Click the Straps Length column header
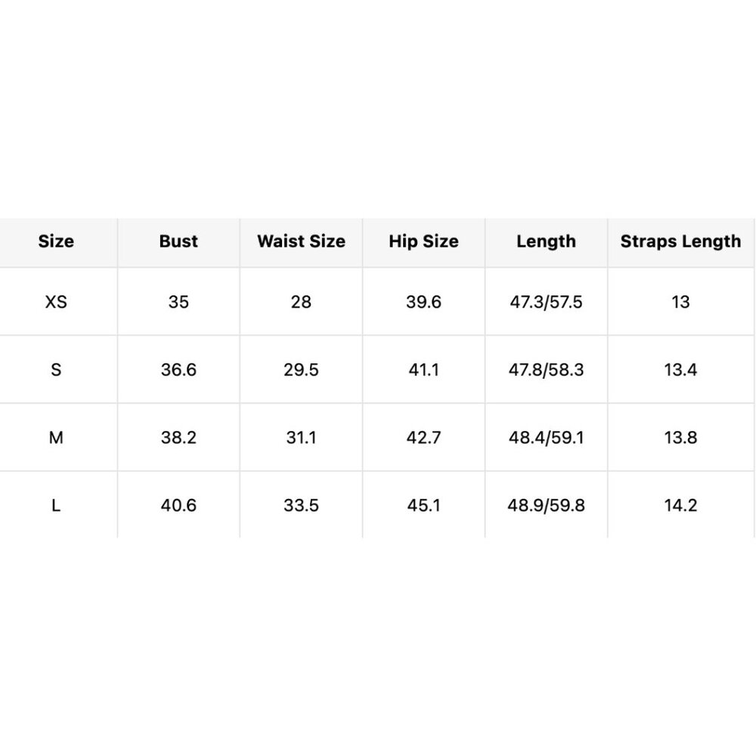 tap(681, 241)
